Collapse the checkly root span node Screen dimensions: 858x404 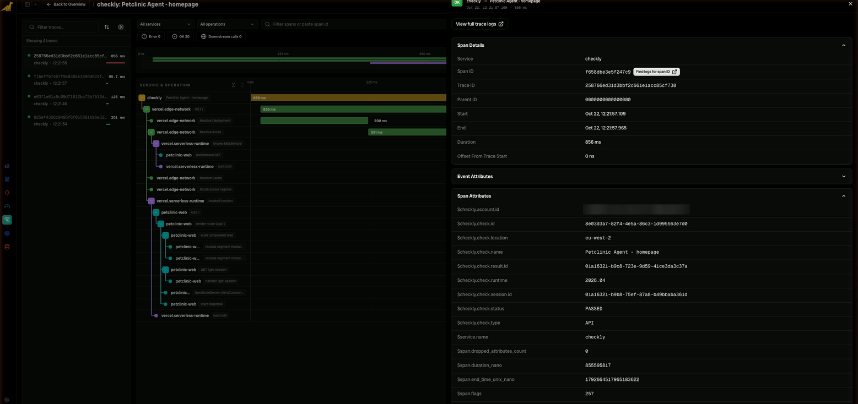(x=142, y=97)
